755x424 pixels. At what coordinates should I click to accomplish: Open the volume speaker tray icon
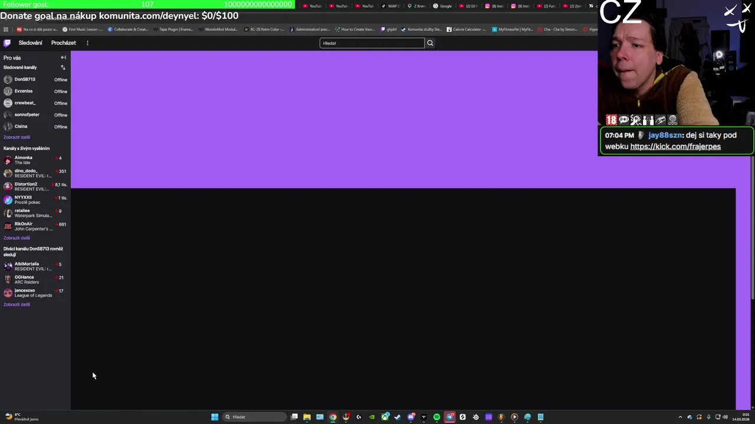coord(725,417)
